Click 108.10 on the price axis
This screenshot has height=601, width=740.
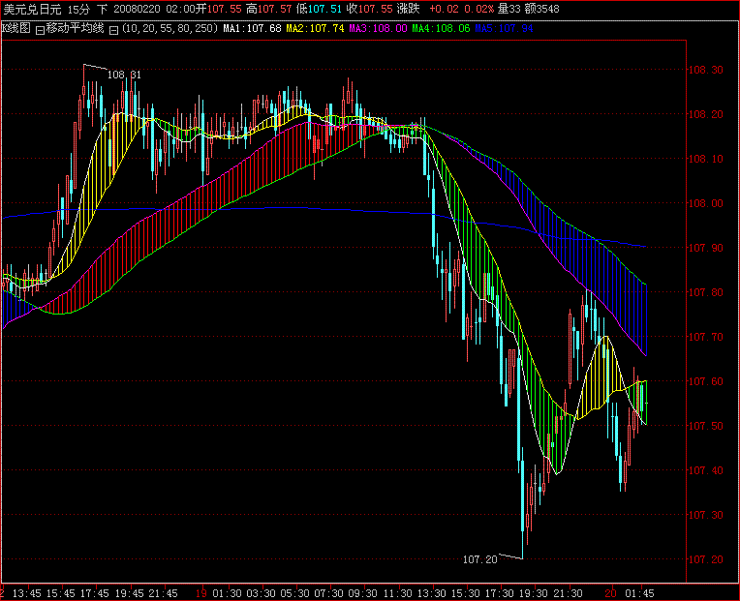click(x=705, y=159)
